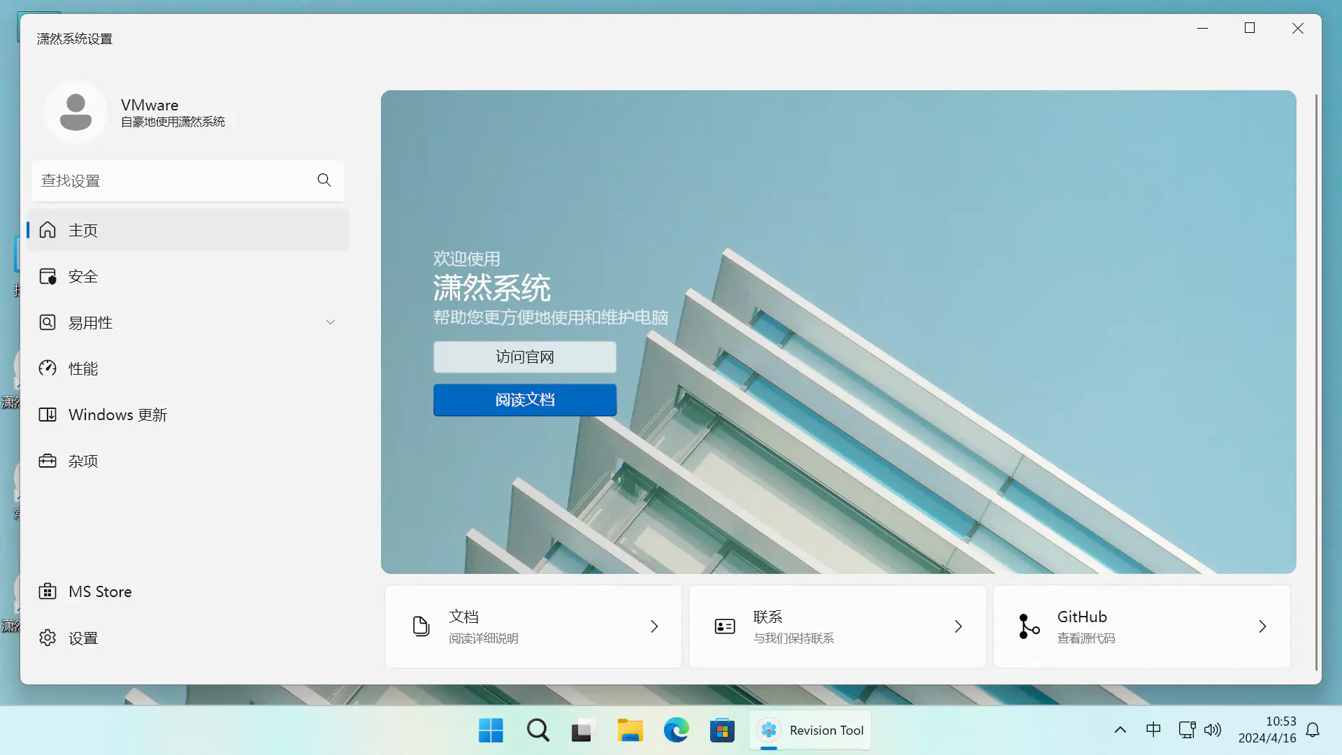This screenshot has width=1342, height=755.
Task: Open the GitHub source code card
Action: (1141, 626)
